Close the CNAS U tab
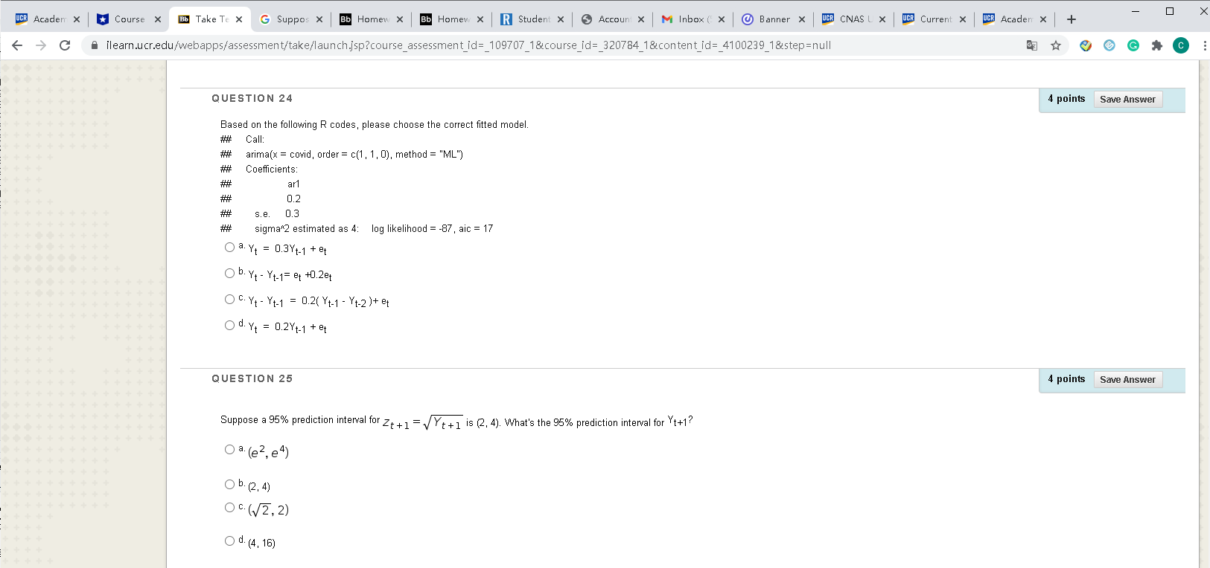The width and height of the screenshot is (1210, 568). pyautogui.click(x=882, y=19)
